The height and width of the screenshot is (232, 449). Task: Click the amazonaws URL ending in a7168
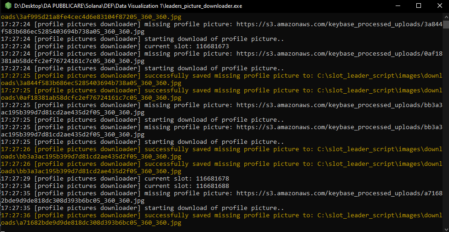[x=340, y=194]
